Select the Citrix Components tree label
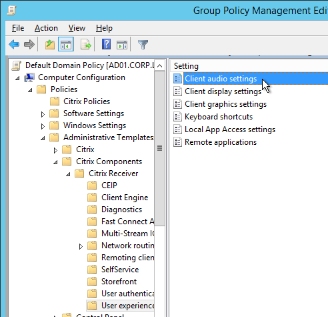This screenshot has width=328, height=317. click(x=109, y=162)
